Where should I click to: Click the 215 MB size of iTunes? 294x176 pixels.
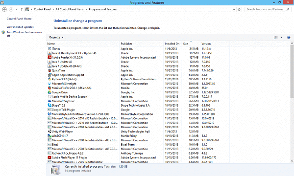pyautogui.click(x=194, y=48)
